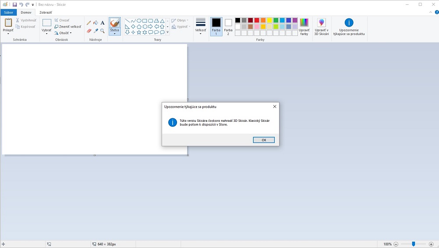Pick the straight line shape
439x248 pixels.
pyautogui.click(x=127, y=21)
